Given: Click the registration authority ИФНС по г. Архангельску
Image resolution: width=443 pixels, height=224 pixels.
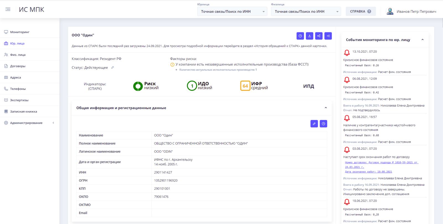Looking at the screenshot, I should click(x=173, y=160).
